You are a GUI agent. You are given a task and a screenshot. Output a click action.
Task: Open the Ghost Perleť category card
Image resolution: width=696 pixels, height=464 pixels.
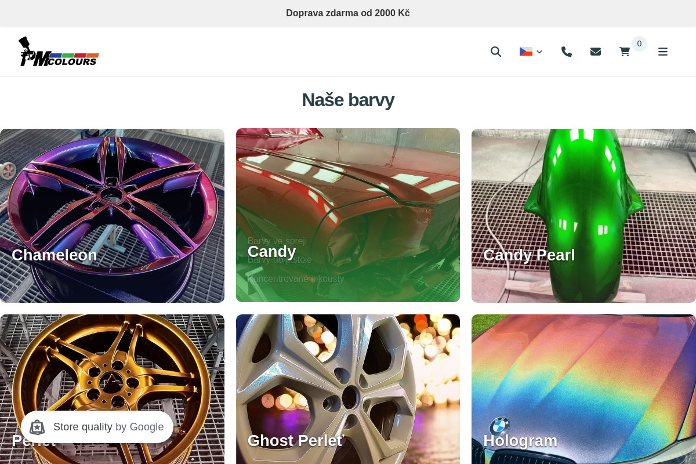[x=348, y=389]
